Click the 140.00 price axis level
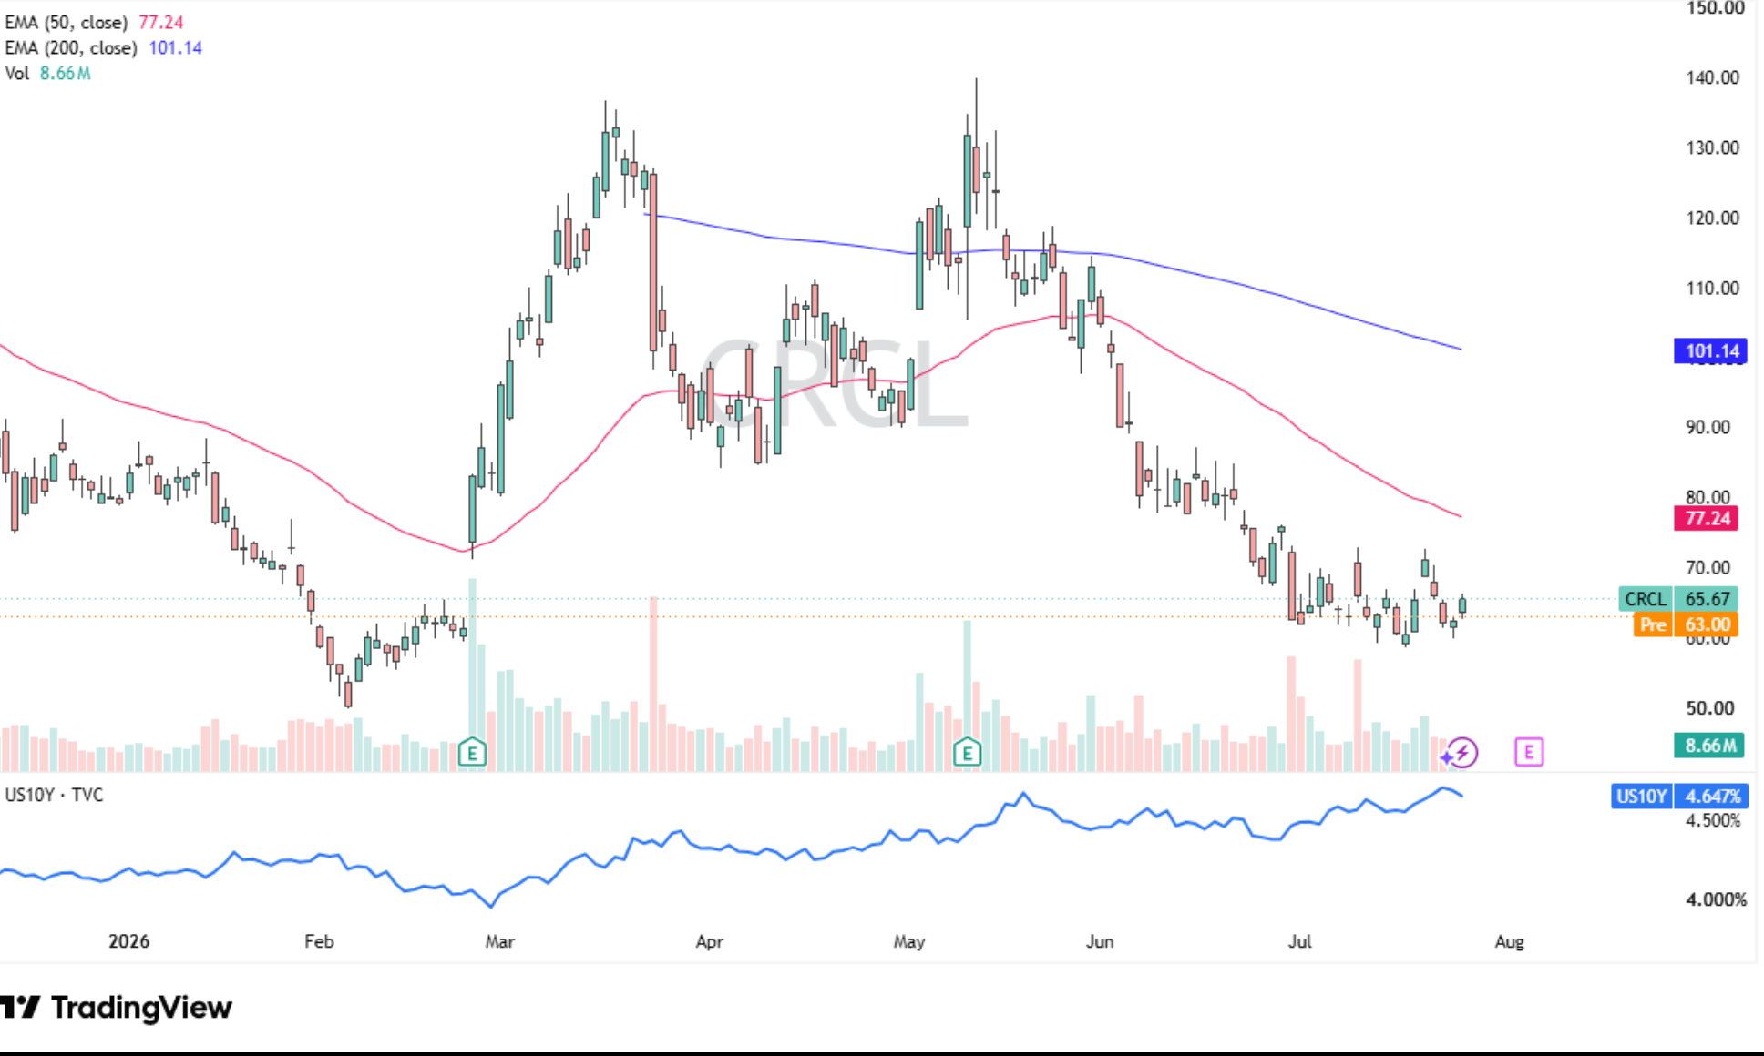This screenshot has height=1056, width=1764. click(x=1712, y=77)
